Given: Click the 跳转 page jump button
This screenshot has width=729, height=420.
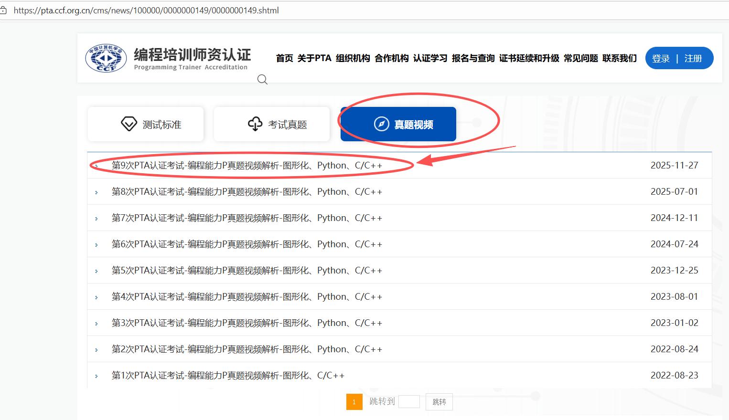Looking at the screenshot, I should [x=439, y=402].
